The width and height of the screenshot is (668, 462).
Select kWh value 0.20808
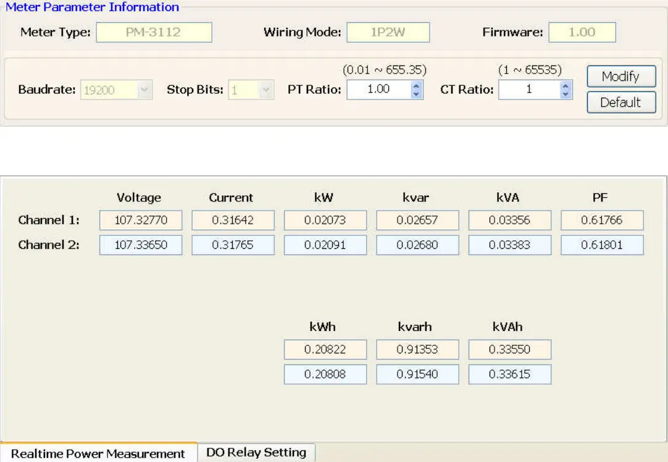pyautogui.click(x=325, y=374)
